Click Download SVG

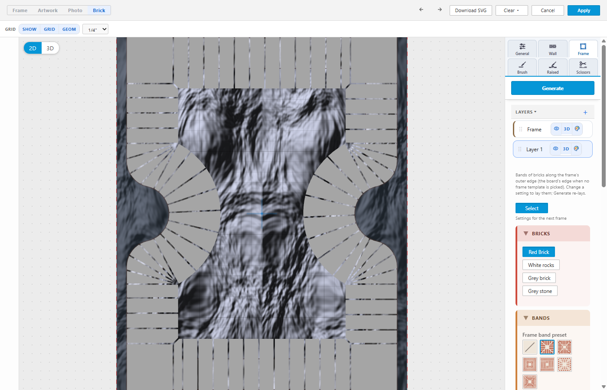pyautogui.click(x=471, y=10)
